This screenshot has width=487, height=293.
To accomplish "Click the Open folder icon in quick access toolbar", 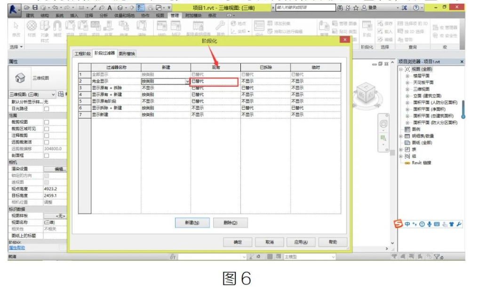I will coord(27,8).
